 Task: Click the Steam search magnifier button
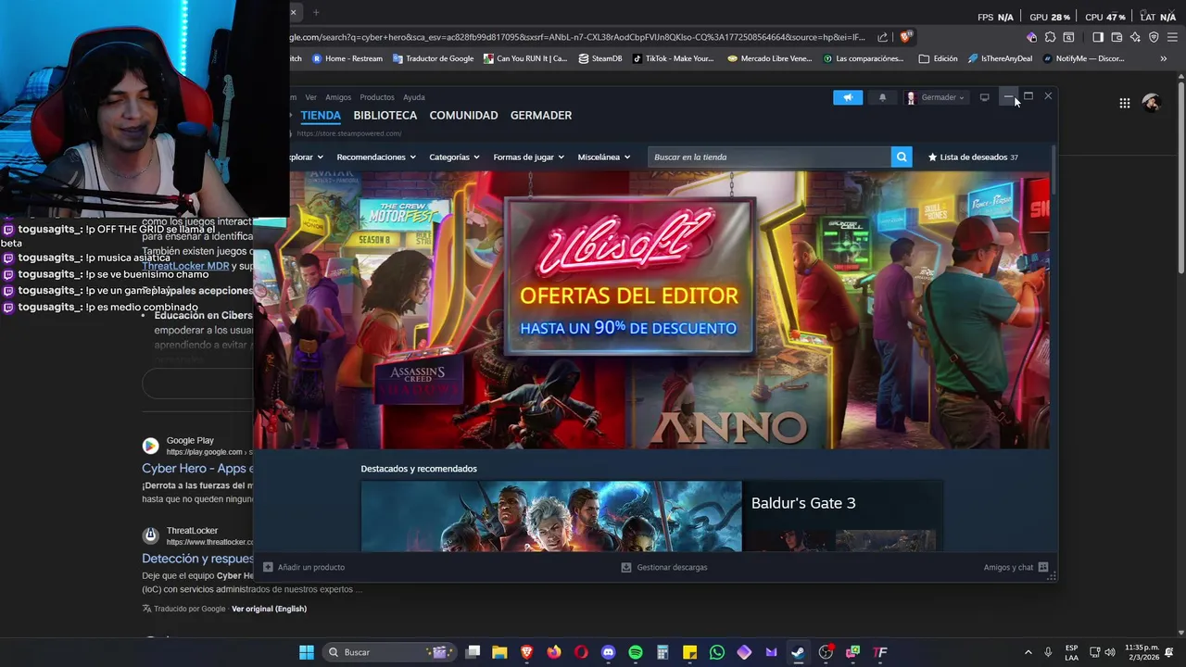(901, 157)
